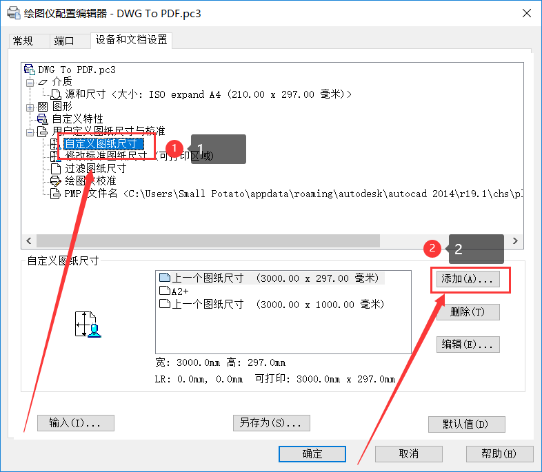The height and width of the screenshot is (472, 542).
Task: Click the 绘图仪校准 plotter icon
Action: [x=56, y=181]
